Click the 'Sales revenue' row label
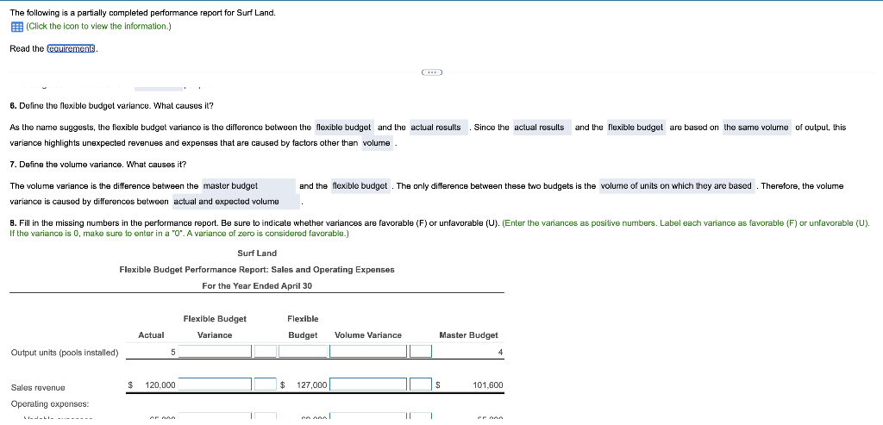Image resolution: width=883 pixels, height=425 pixels. (x=38, y=388)
